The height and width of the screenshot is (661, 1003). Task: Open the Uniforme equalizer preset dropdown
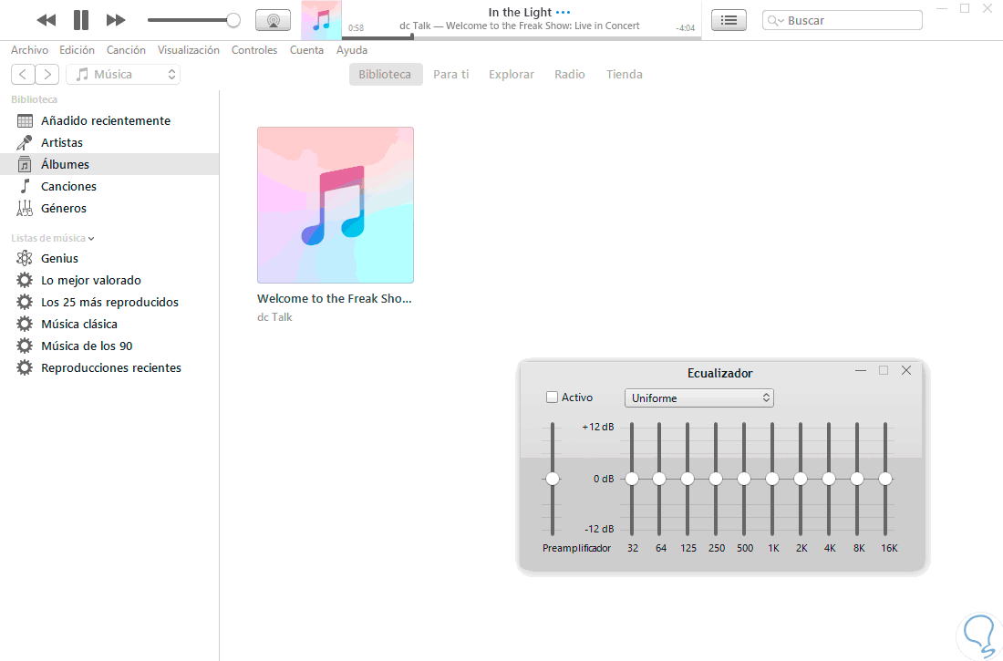pos(699,398)
